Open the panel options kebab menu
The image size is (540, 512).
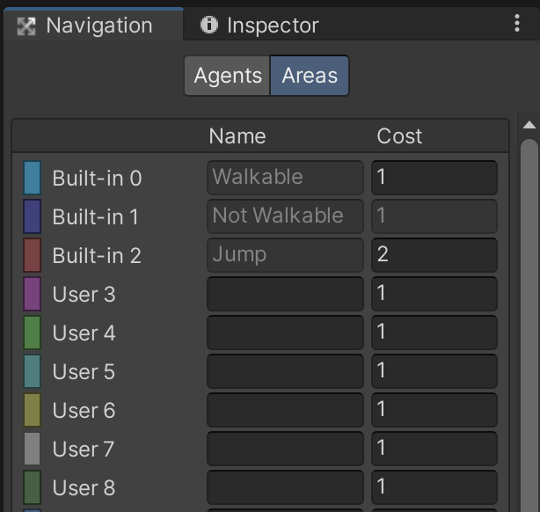point(516,24)
